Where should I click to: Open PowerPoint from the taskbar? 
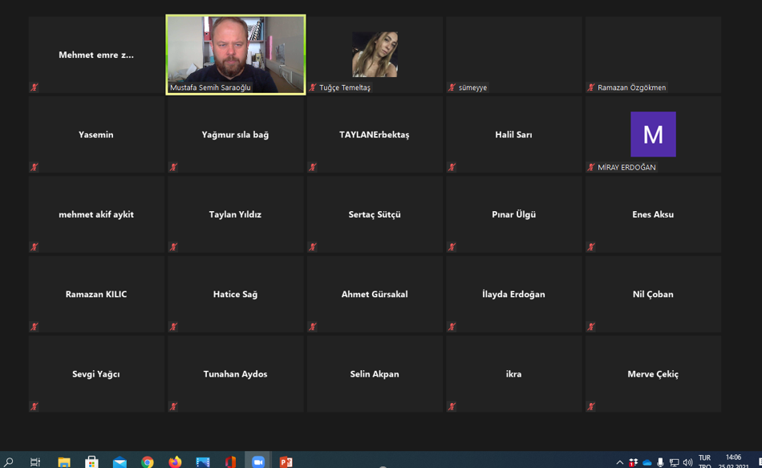(286, 462)
